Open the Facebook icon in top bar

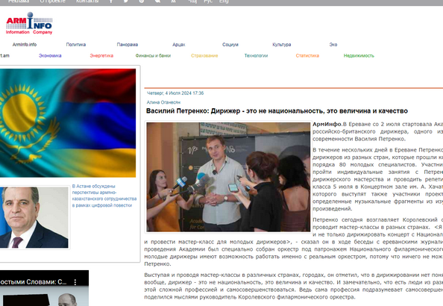111,1
